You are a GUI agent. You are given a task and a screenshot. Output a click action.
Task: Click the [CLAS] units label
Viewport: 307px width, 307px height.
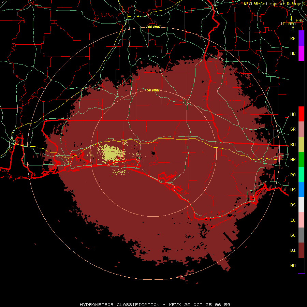288,24
